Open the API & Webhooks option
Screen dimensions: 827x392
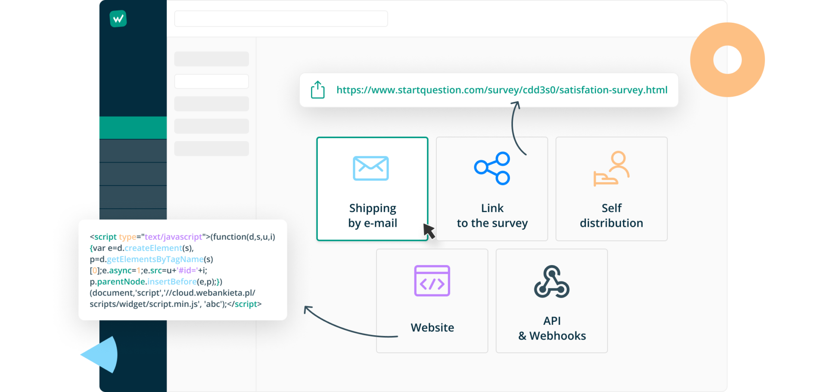[x=552, y=300]
